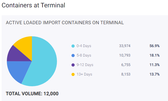Image resolution: width=168 pixels, height=101 pixels.
Task: Click the 8,153 container count
Action: 126,74
